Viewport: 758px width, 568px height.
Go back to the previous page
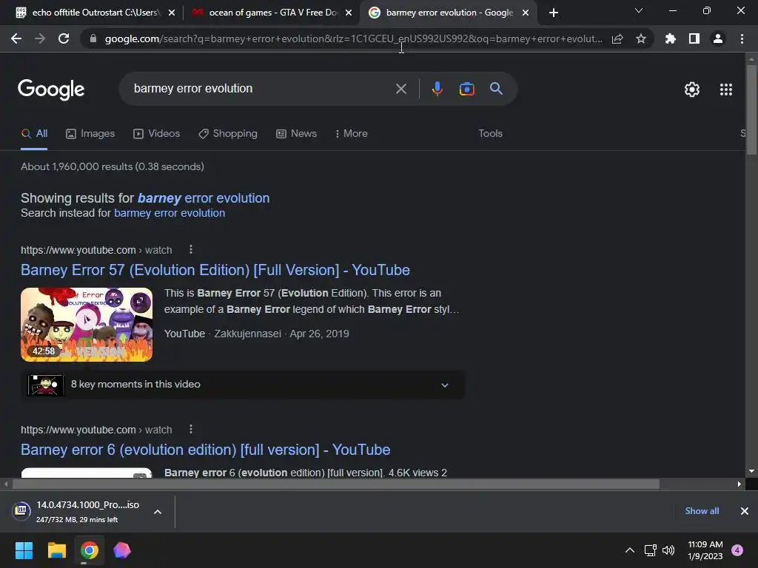click(16, 38)
